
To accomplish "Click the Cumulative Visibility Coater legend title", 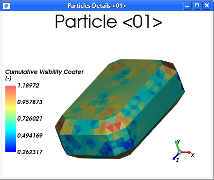I will point(44,74).
